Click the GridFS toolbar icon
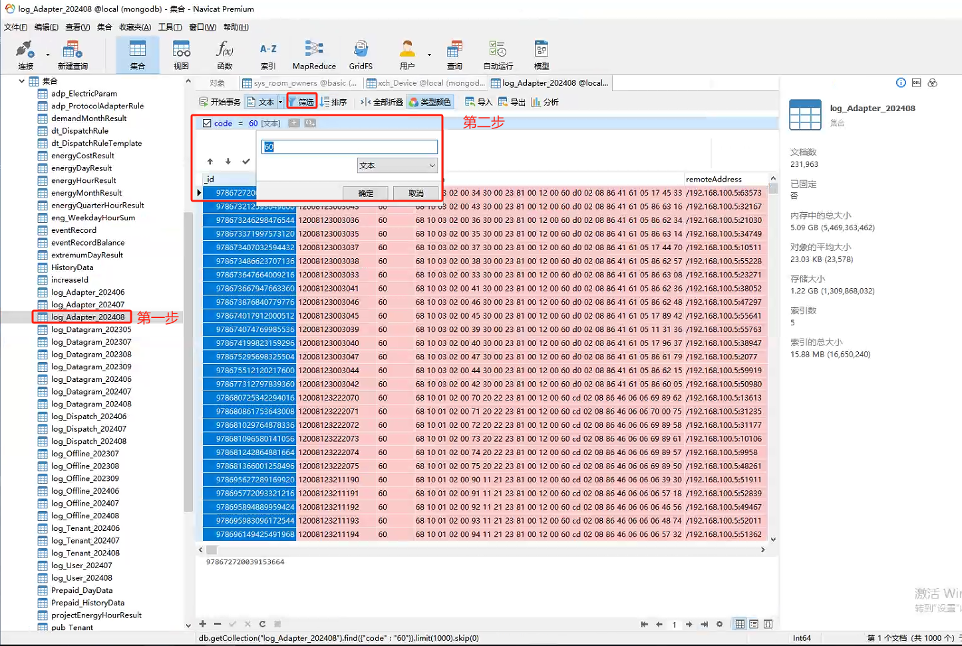Image resolution: width=962 pixels, height=646 pixels. pyautogui.click(x=361, y=55)
